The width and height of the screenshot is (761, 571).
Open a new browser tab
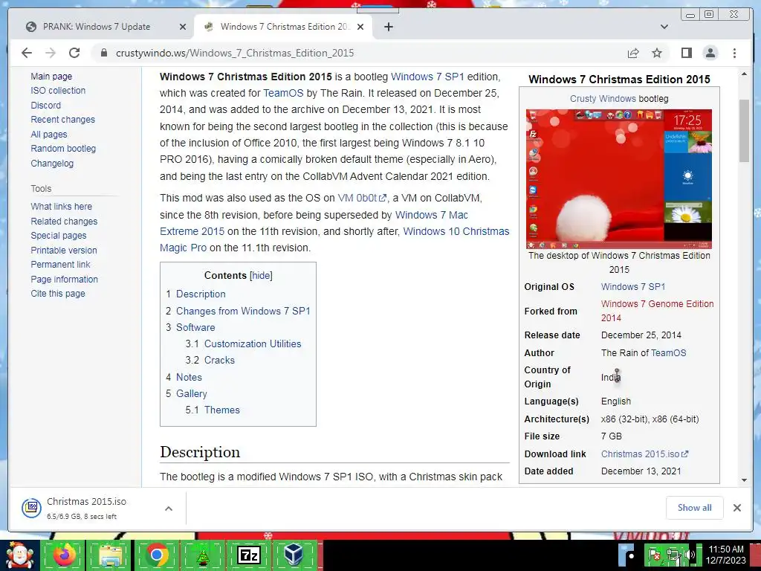pyautogui.click(x=388, y=27)
